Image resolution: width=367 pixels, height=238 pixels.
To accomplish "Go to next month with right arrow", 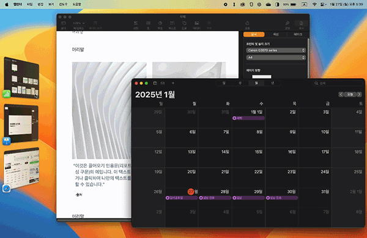I will click(x=359, y=95).
